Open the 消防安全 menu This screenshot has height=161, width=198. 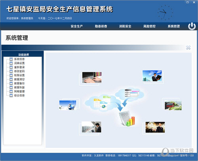pos(125,26)
